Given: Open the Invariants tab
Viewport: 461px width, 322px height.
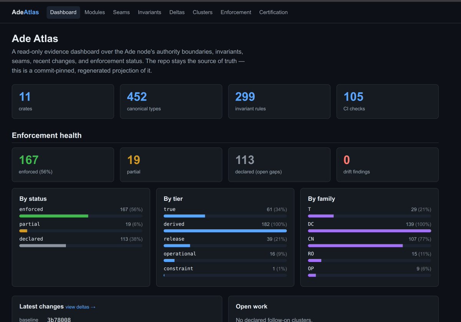Looking at the screenshot, I should (149, 12).
